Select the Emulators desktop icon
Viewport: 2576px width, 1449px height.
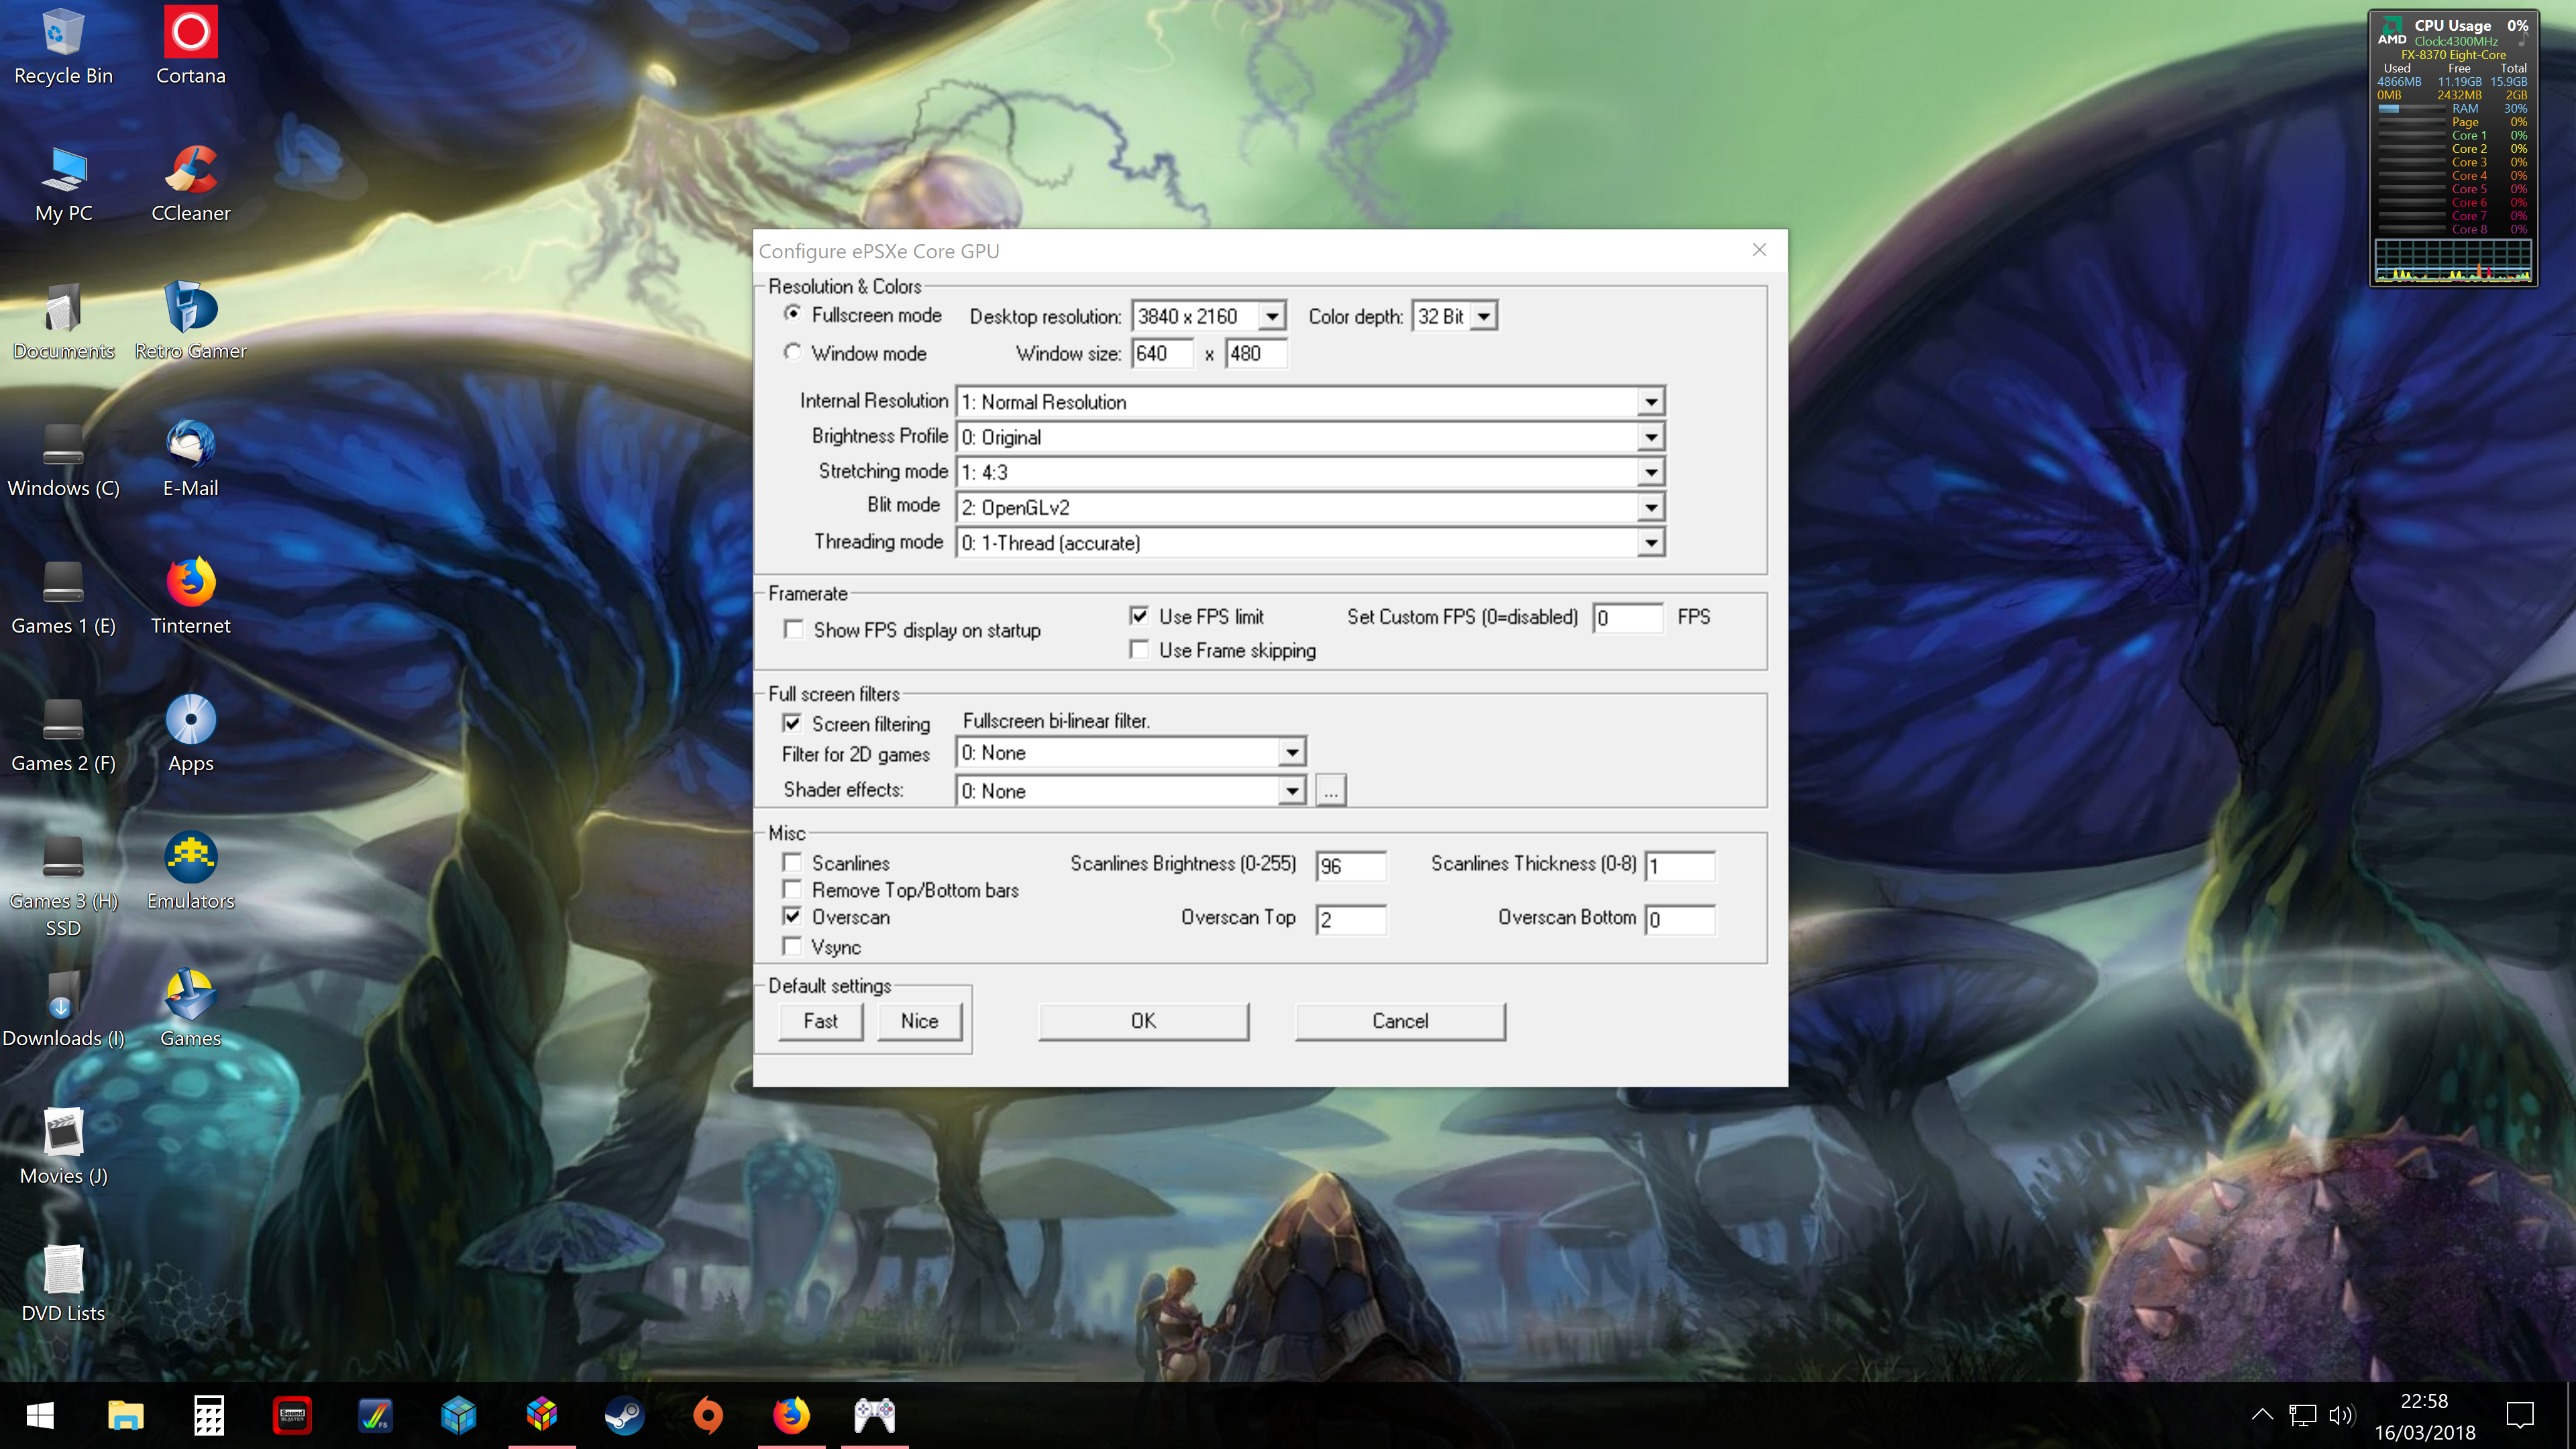pos(190,871)
